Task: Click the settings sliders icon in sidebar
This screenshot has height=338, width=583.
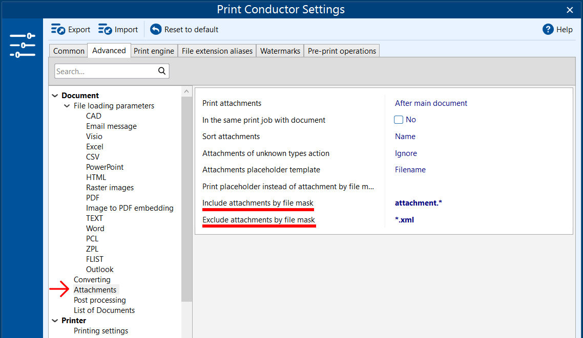Action: (x=23, y=46)
